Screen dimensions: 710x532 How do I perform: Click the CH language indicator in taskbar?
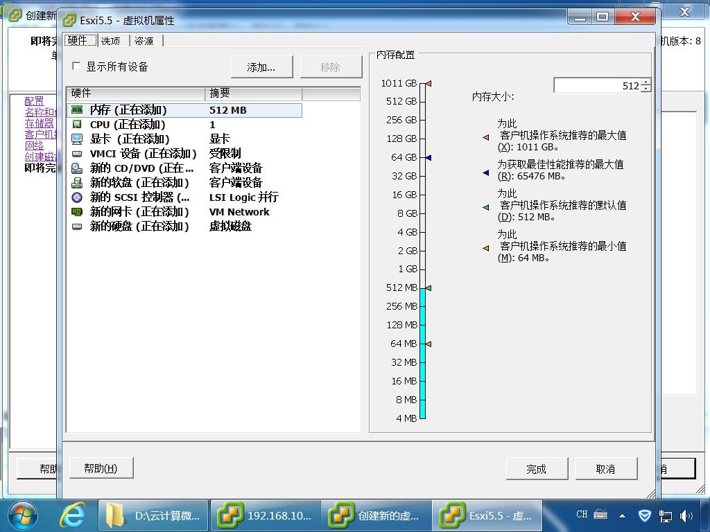[582, 515]
